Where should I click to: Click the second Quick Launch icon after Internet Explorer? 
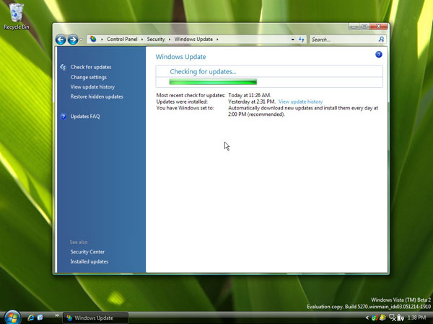40,318
